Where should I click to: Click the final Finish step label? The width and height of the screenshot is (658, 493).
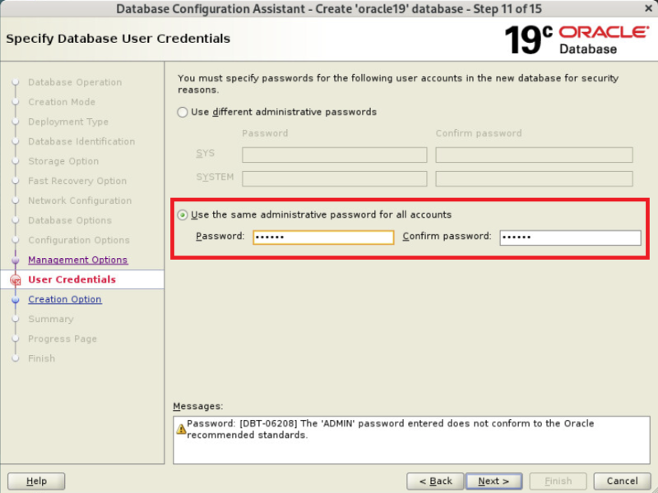42,358
